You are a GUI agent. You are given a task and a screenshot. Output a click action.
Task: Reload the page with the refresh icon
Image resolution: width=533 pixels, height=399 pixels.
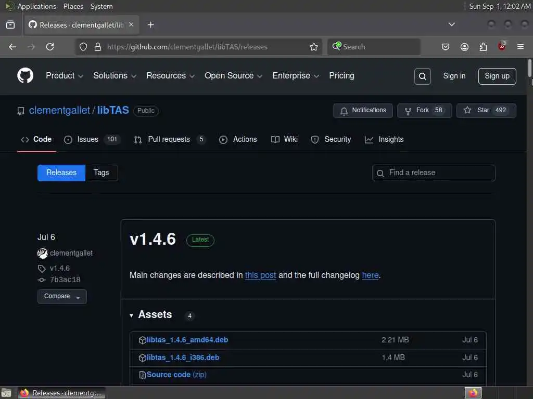50,47
